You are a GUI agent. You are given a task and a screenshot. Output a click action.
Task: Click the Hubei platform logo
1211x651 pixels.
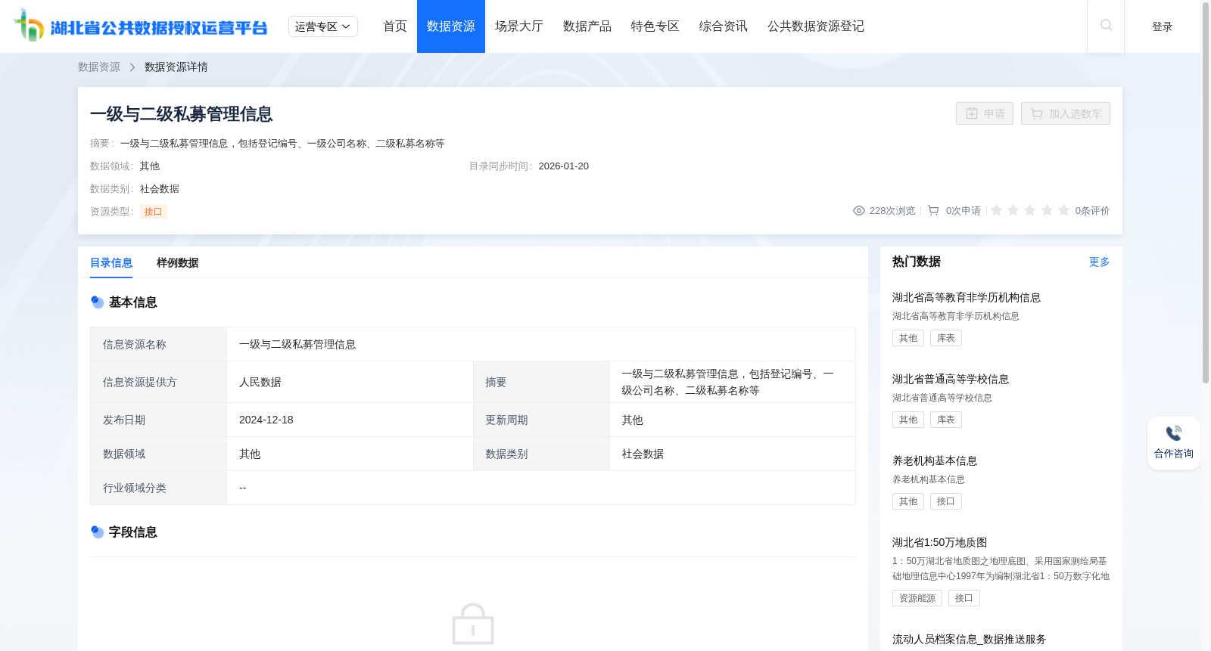point(141,26)
